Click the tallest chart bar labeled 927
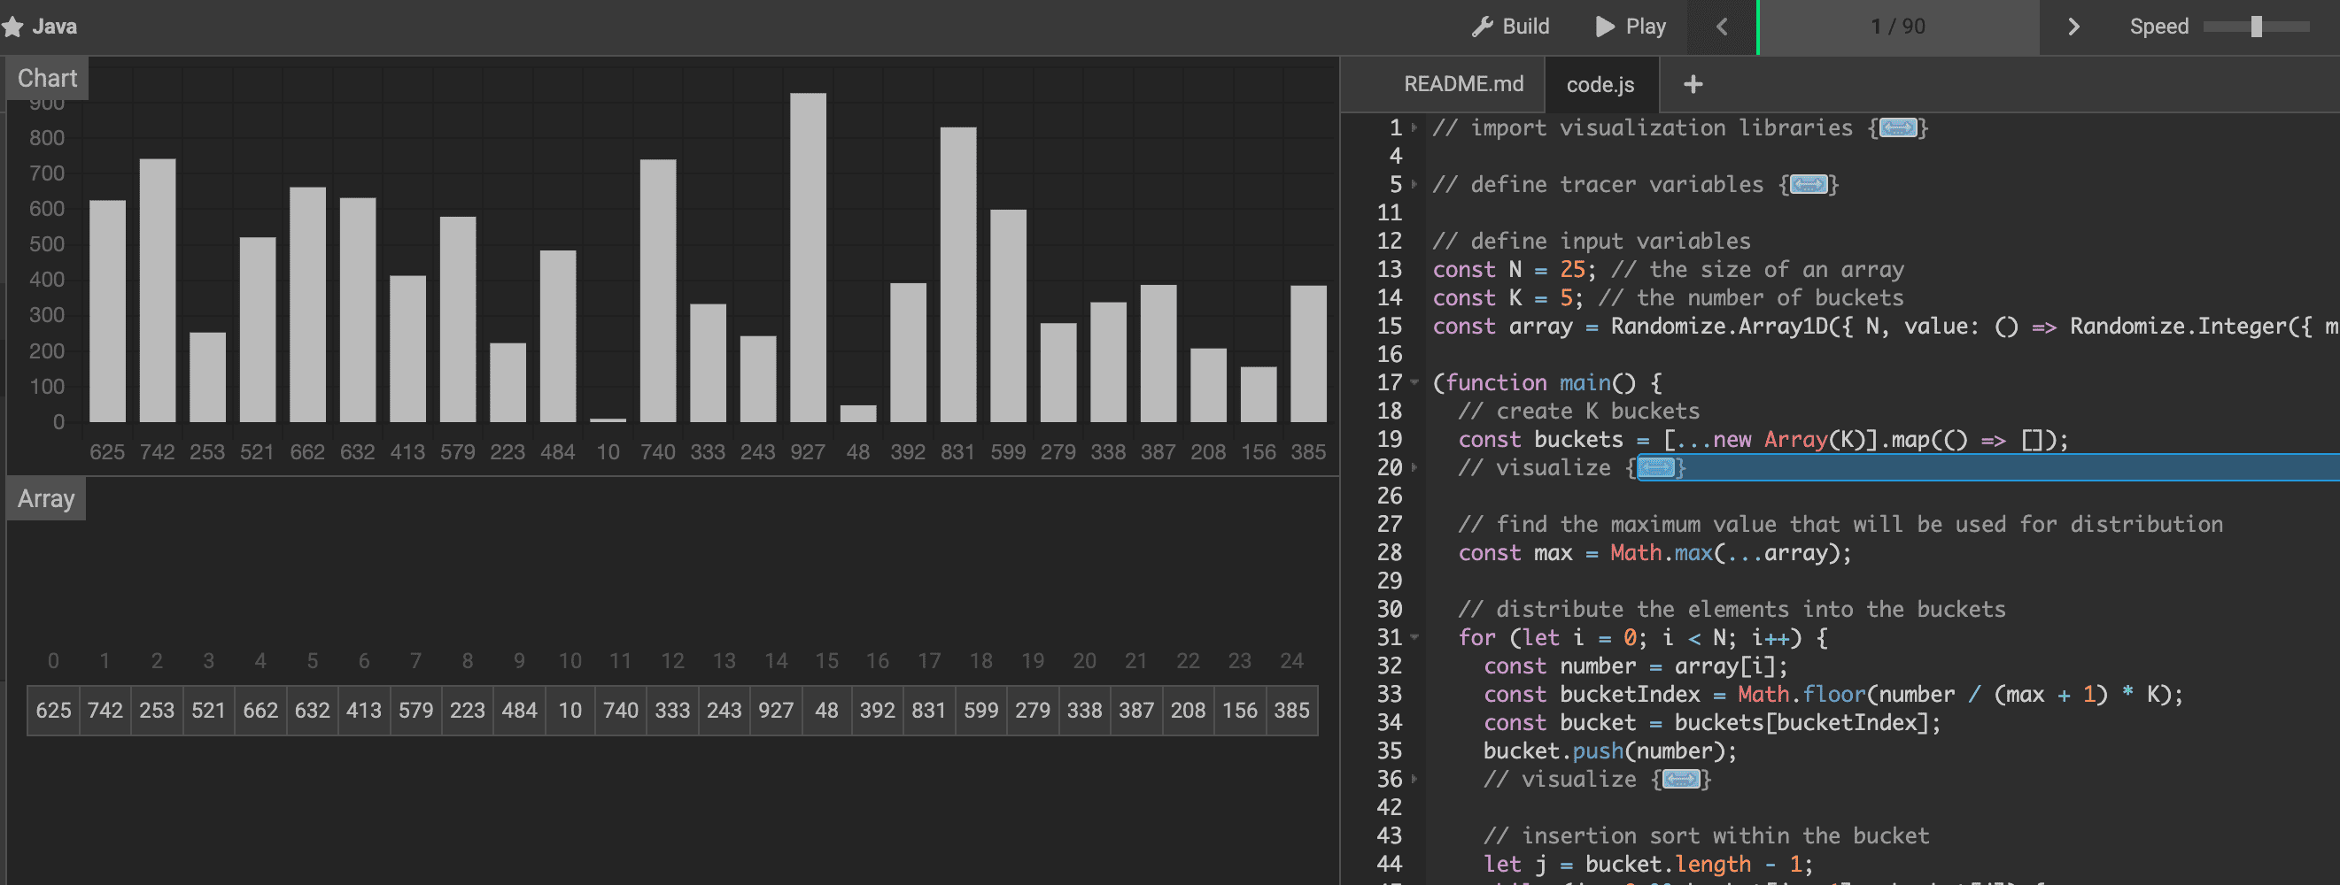The height and width of the screenshot is (885, 2340). click(x=808, y=258)
